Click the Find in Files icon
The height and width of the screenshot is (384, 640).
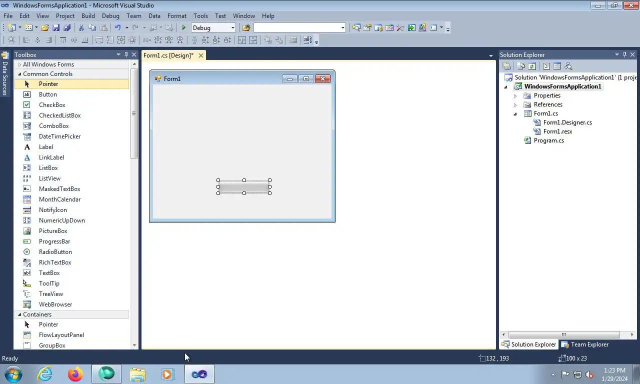click(246, 28)
